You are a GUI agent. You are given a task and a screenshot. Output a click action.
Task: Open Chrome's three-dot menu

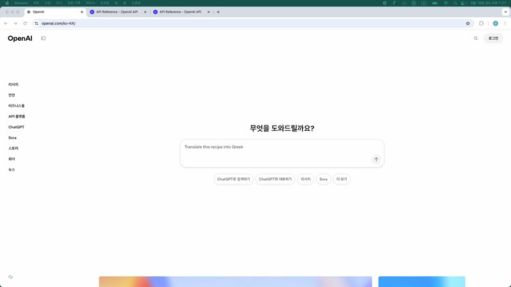point(505,23)
